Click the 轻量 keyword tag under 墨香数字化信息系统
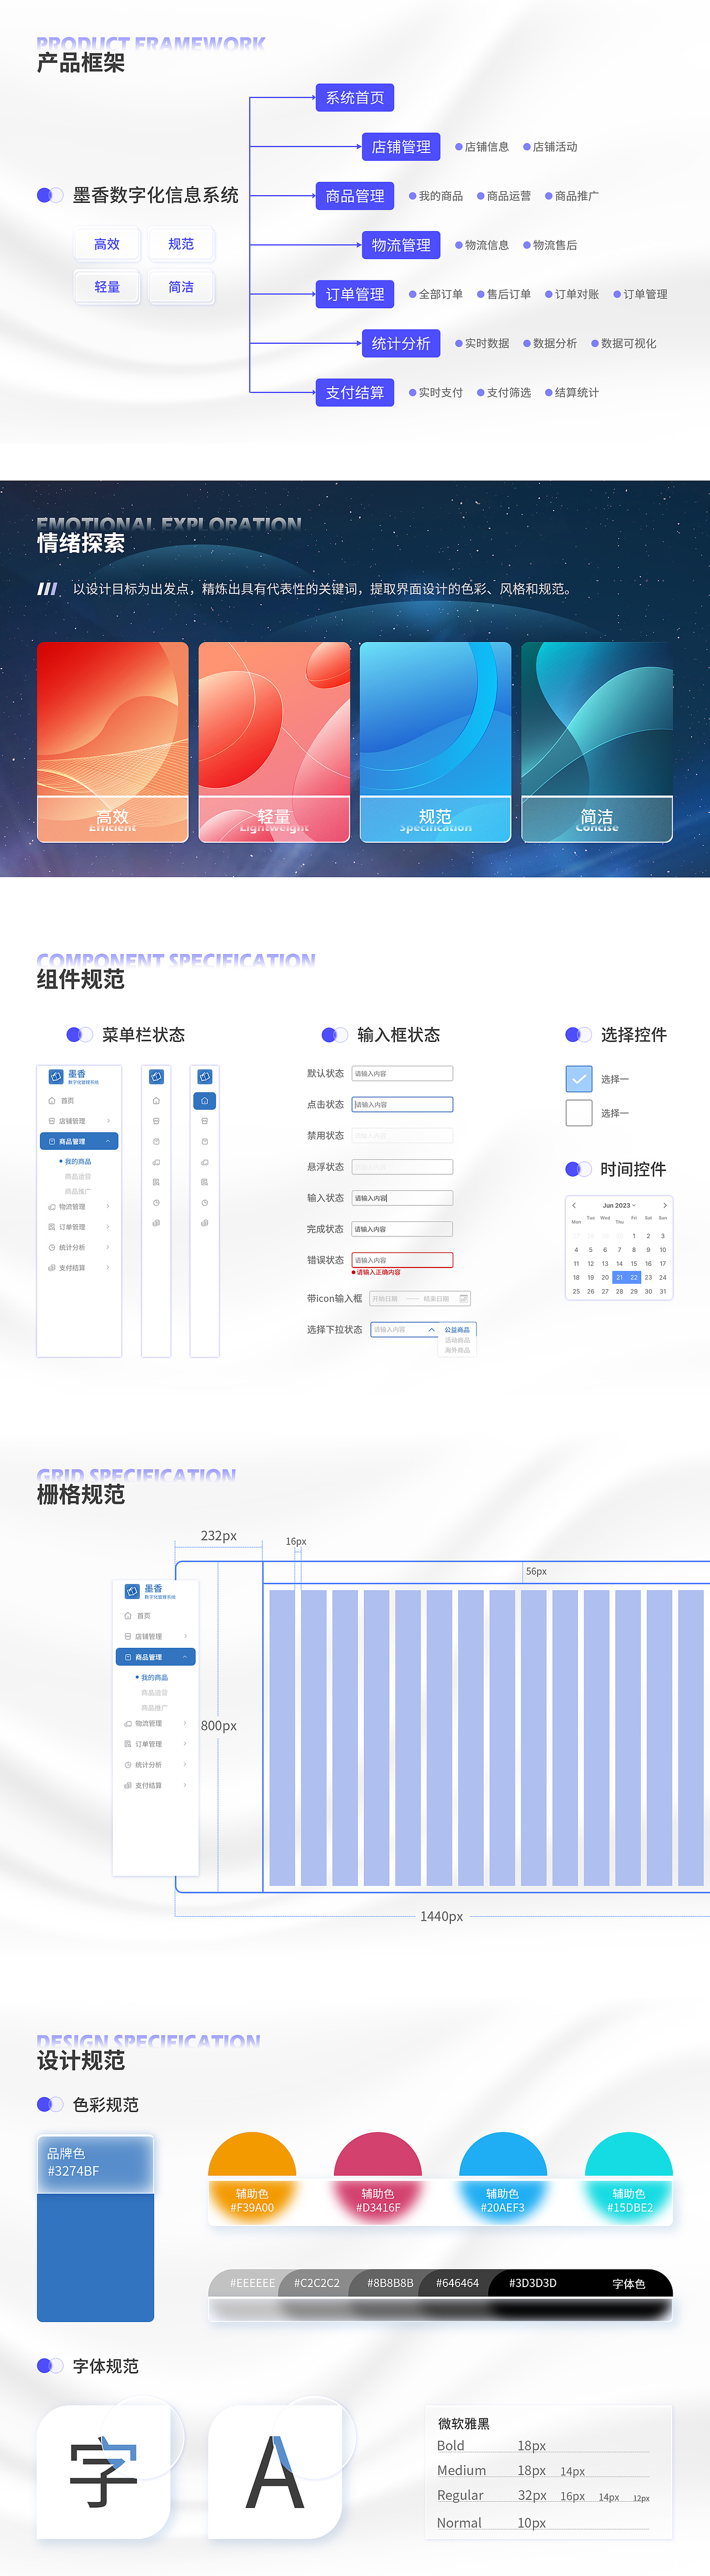 pos(107,287)
